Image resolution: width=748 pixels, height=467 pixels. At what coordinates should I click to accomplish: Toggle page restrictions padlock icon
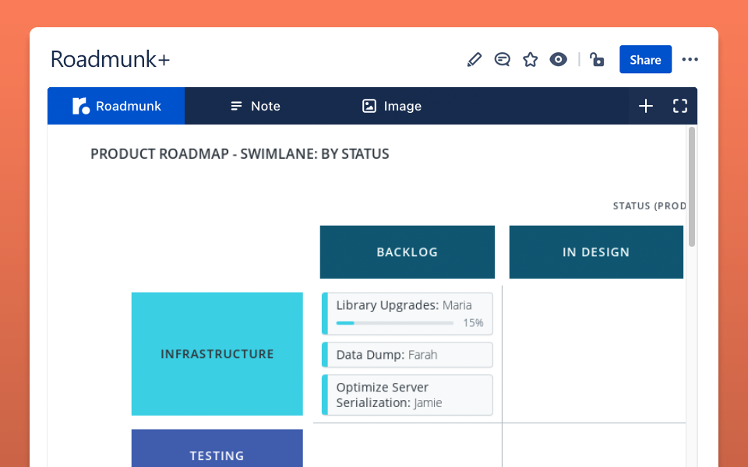tap(597, 60)
